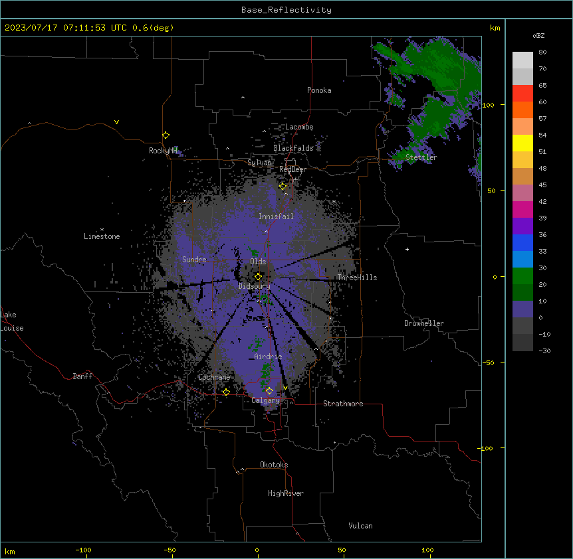The image size is (573, 559).
Task: Click the white plus marker west of Drumheller
Action: 407,249
